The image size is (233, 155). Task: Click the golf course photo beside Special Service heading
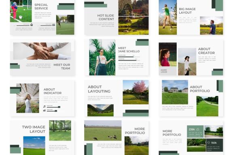65,25
